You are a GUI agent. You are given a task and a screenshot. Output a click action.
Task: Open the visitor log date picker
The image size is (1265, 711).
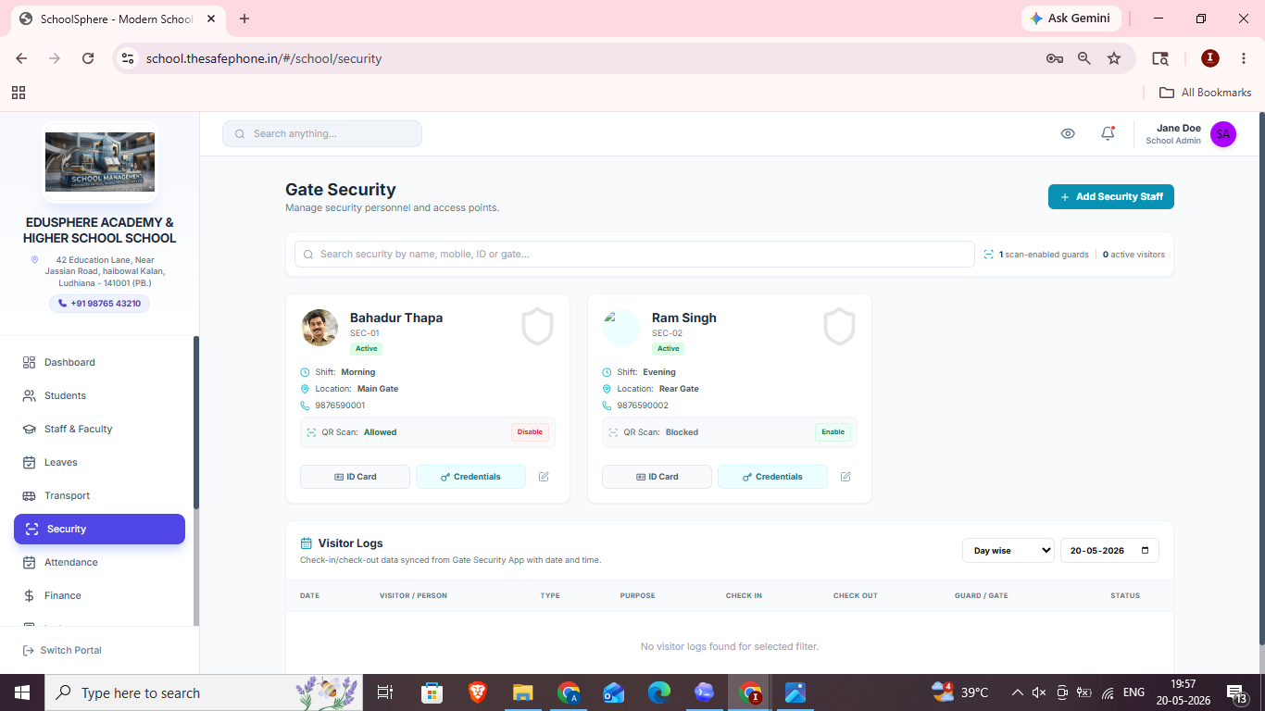(x=1109, y=550)
